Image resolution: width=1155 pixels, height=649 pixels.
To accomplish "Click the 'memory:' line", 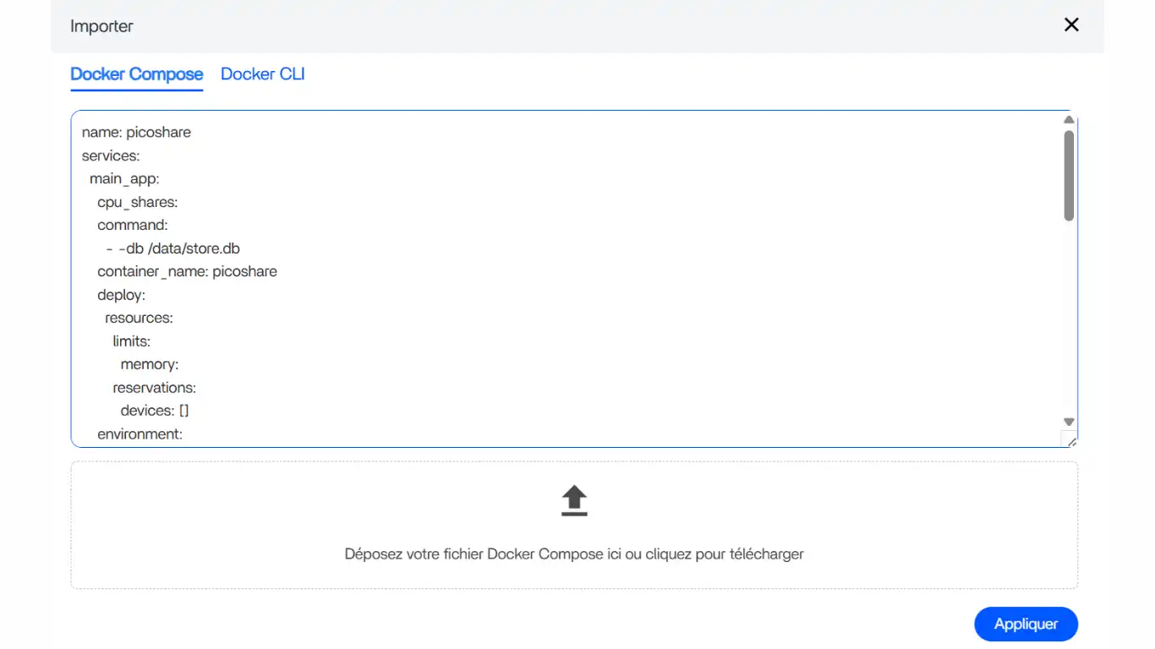I will click(149, 364).
